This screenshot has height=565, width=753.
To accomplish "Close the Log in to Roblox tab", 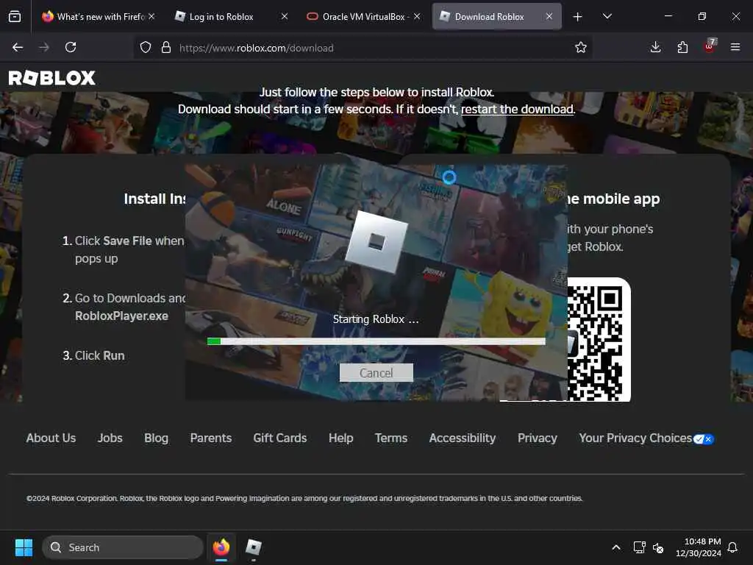I will click(x=285, y=16).
